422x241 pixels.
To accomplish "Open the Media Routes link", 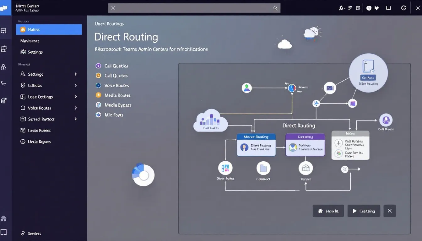I will click(x=117, y=95).
